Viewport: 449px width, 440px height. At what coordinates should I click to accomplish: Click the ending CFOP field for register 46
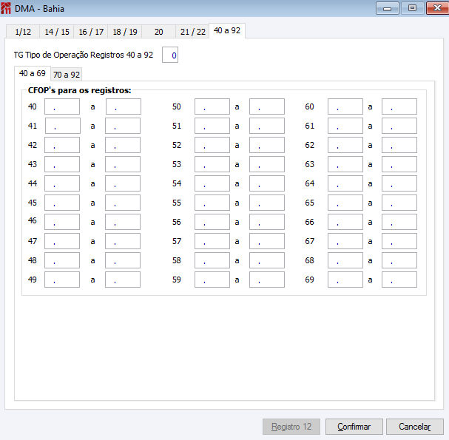pos(123,222)
